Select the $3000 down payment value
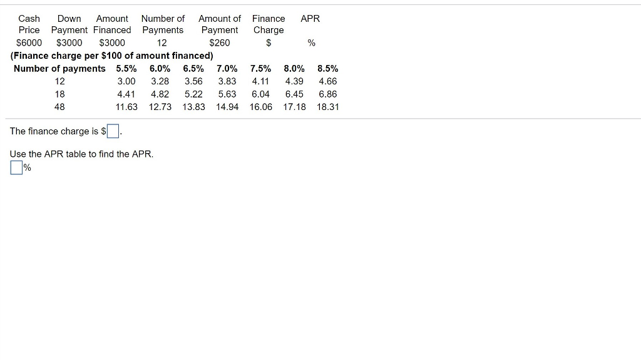Image resolution: width=641 pixels, height=360 pixels. [x=69, y=42]
